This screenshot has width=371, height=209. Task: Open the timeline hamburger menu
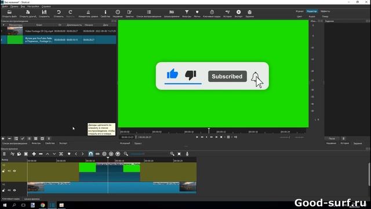tap(4, 154)
